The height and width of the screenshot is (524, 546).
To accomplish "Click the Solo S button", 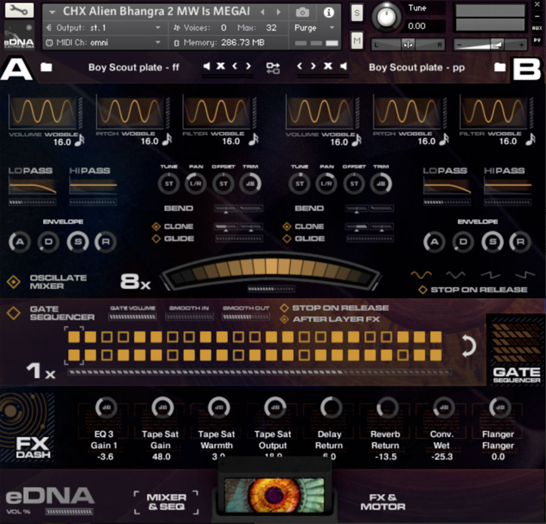I will (357, 13).
